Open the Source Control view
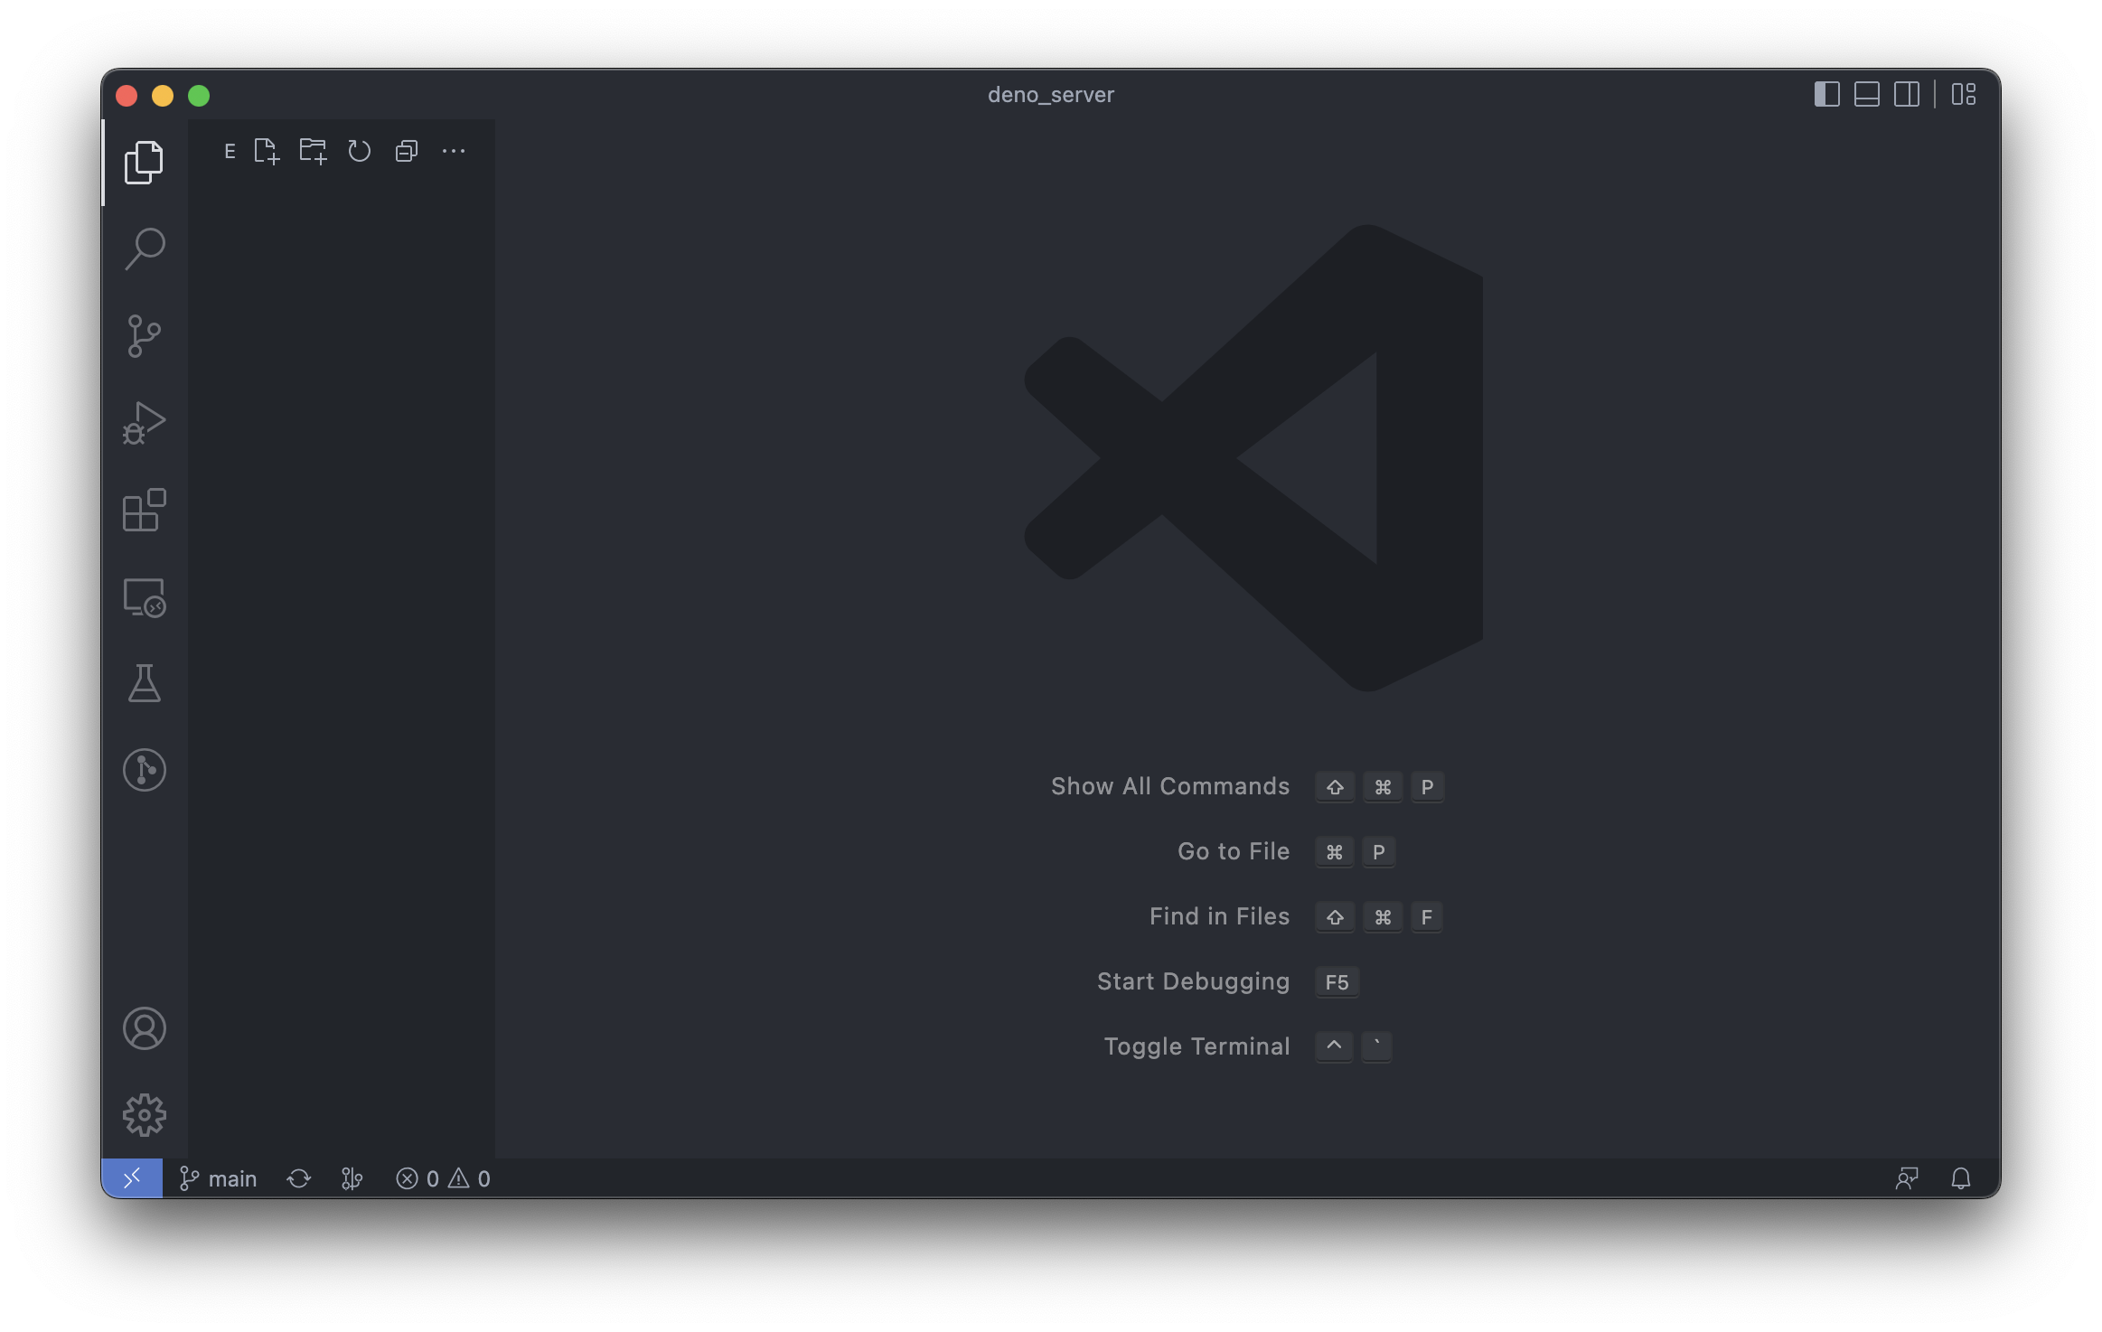Image resolution: width=2102 pixels, height=1332 pixels. (x=144, y=336)
